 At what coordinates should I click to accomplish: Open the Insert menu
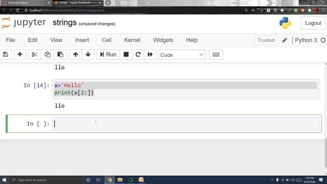pyautogui.click(x=82, y=40)
